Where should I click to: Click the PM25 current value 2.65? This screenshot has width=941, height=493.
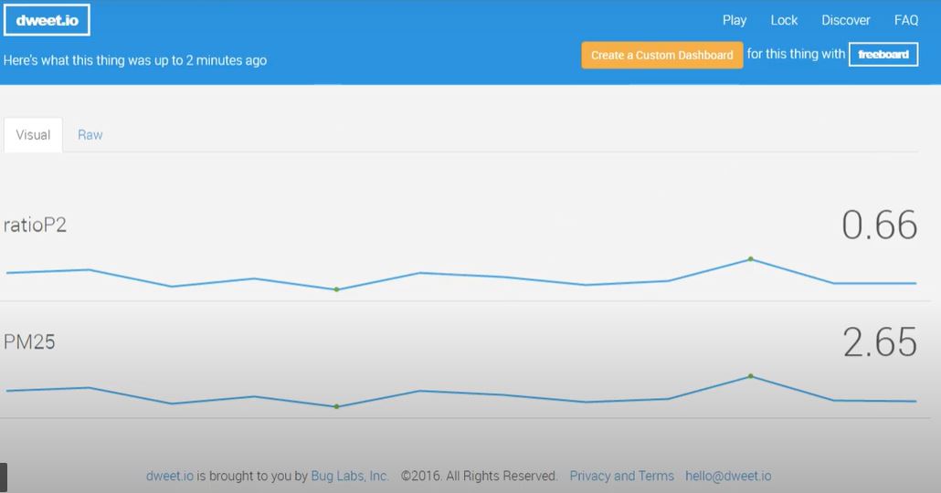tap(879, 342)
